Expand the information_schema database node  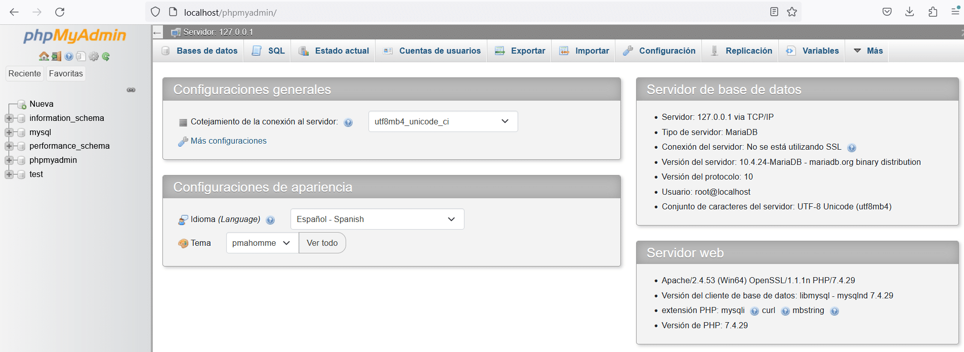click(9, 118)
